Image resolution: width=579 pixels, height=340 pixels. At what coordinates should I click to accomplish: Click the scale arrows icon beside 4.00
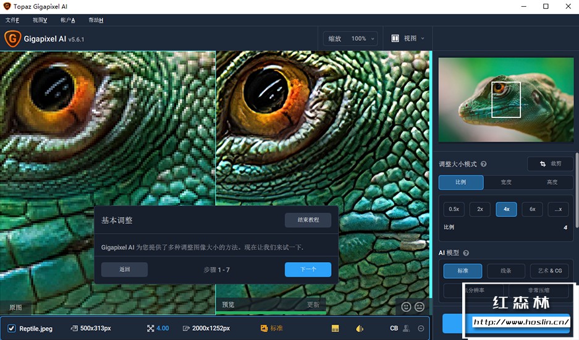(x=150, y=328)
